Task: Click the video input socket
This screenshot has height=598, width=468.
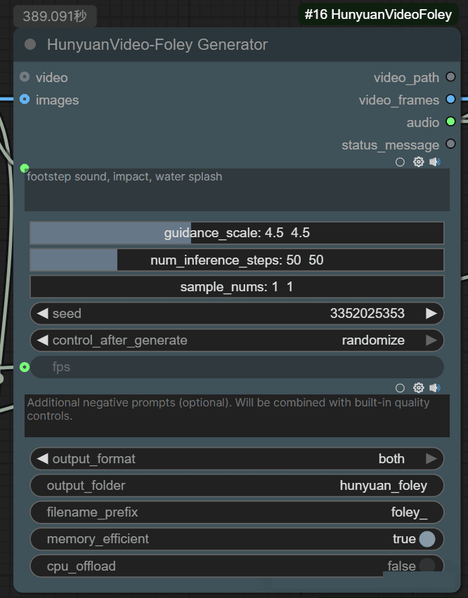Action: coord(25,77)
